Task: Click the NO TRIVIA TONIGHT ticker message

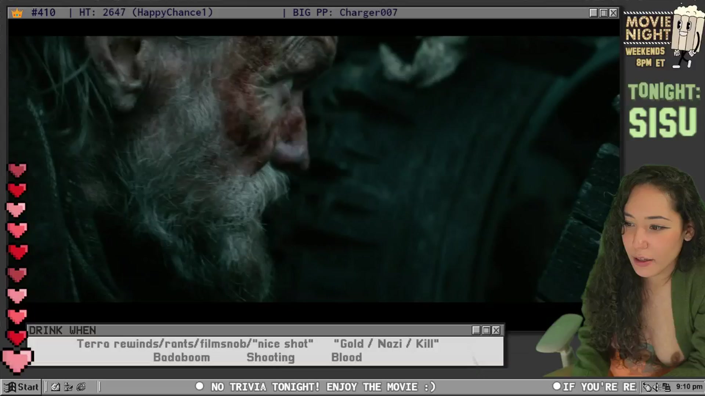Action: [x=323, y=387]
